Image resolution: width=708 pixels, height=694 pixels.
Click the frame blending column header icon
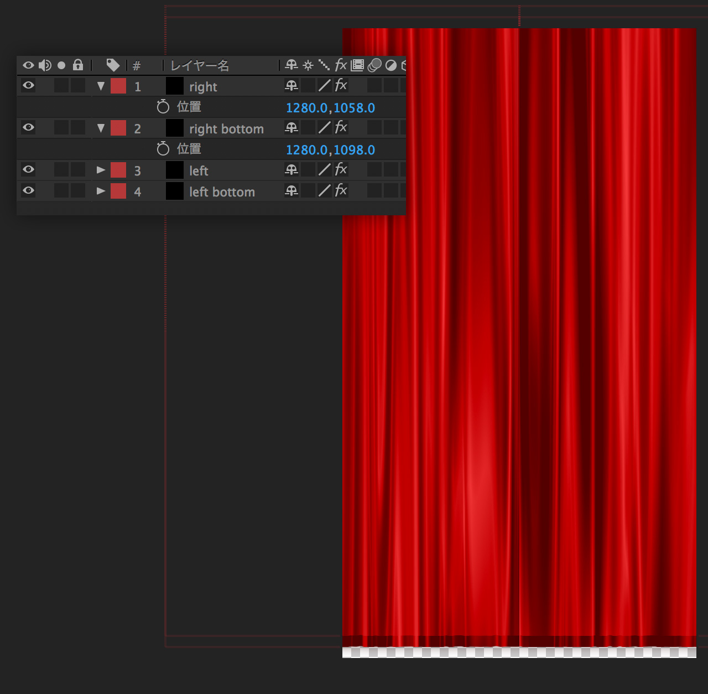tap(357, 65)
